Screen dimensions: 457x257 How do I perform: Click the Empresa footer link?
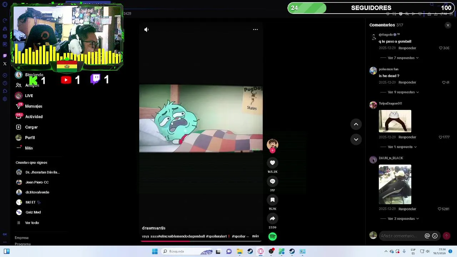pos(21,238)
